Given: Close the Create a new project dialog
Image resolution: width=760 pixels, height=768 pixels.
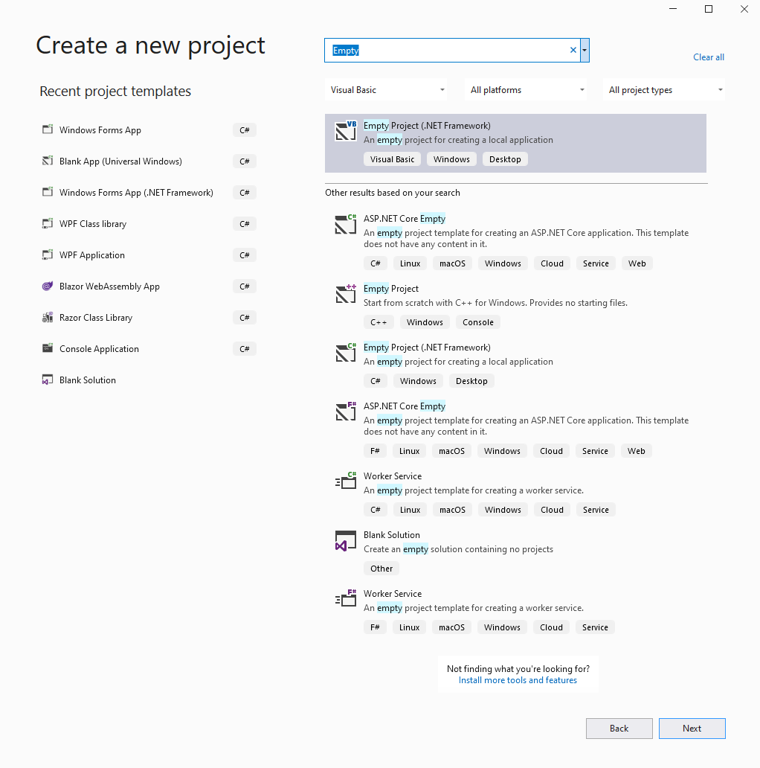Looking at the screenshot, I should 744,9.
